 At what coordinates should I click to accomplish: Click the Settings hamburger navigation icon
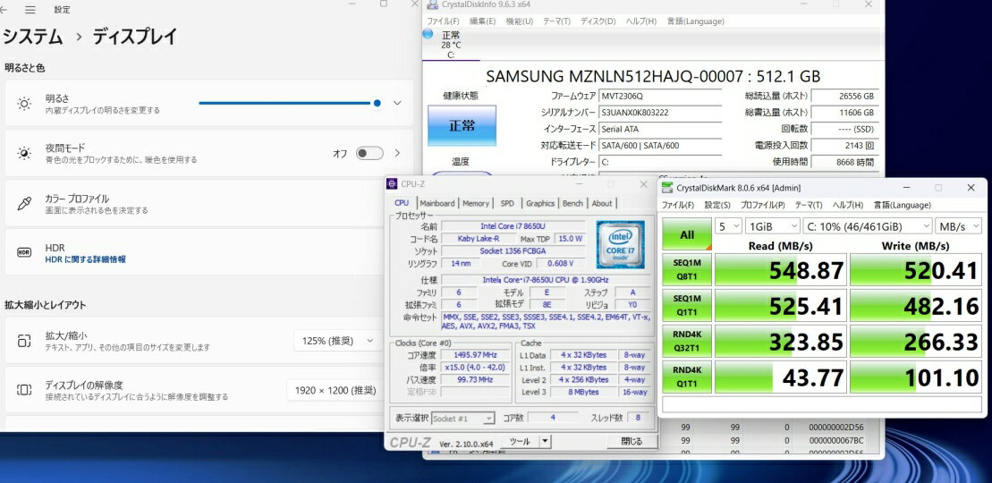click(x=30, y=10)
